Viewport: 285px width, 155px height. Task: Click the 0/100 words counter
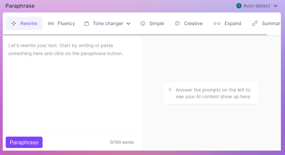coord(122,142)
